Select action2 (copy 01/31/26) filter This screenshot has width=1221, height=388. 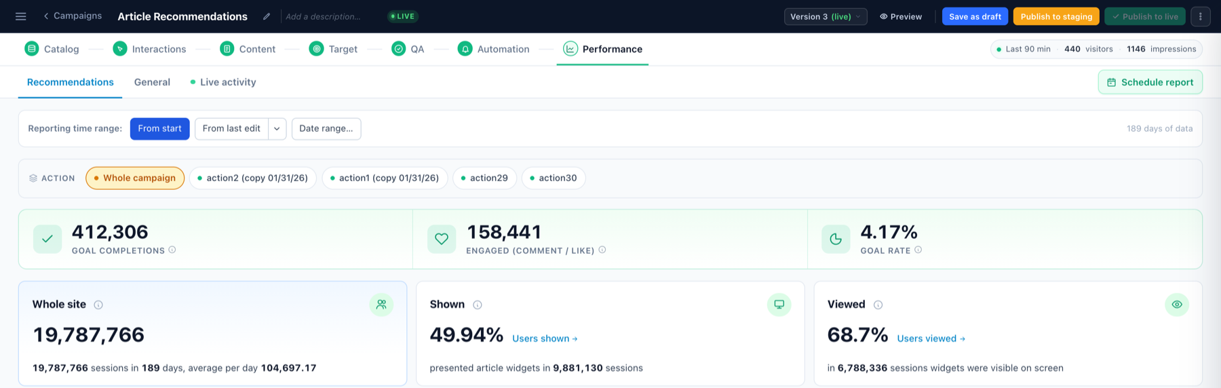252,178
